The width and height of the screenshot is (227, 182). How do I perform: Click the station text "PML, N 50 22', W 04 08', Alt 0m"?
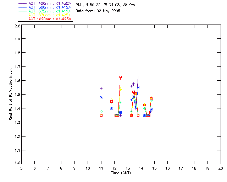point(105,5)
